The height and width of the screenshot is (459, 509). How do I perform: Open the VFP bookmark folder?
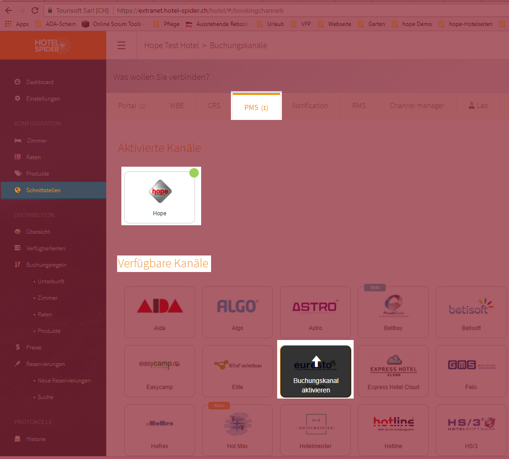click(x=301, y=24)
